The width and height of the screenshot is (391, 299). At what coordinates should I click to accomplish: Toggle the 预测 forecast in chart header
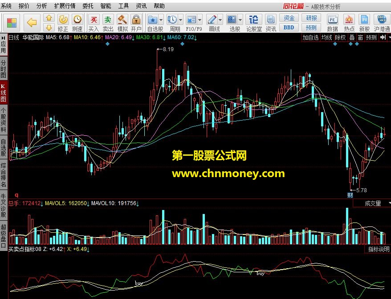[x=371, y=38]
